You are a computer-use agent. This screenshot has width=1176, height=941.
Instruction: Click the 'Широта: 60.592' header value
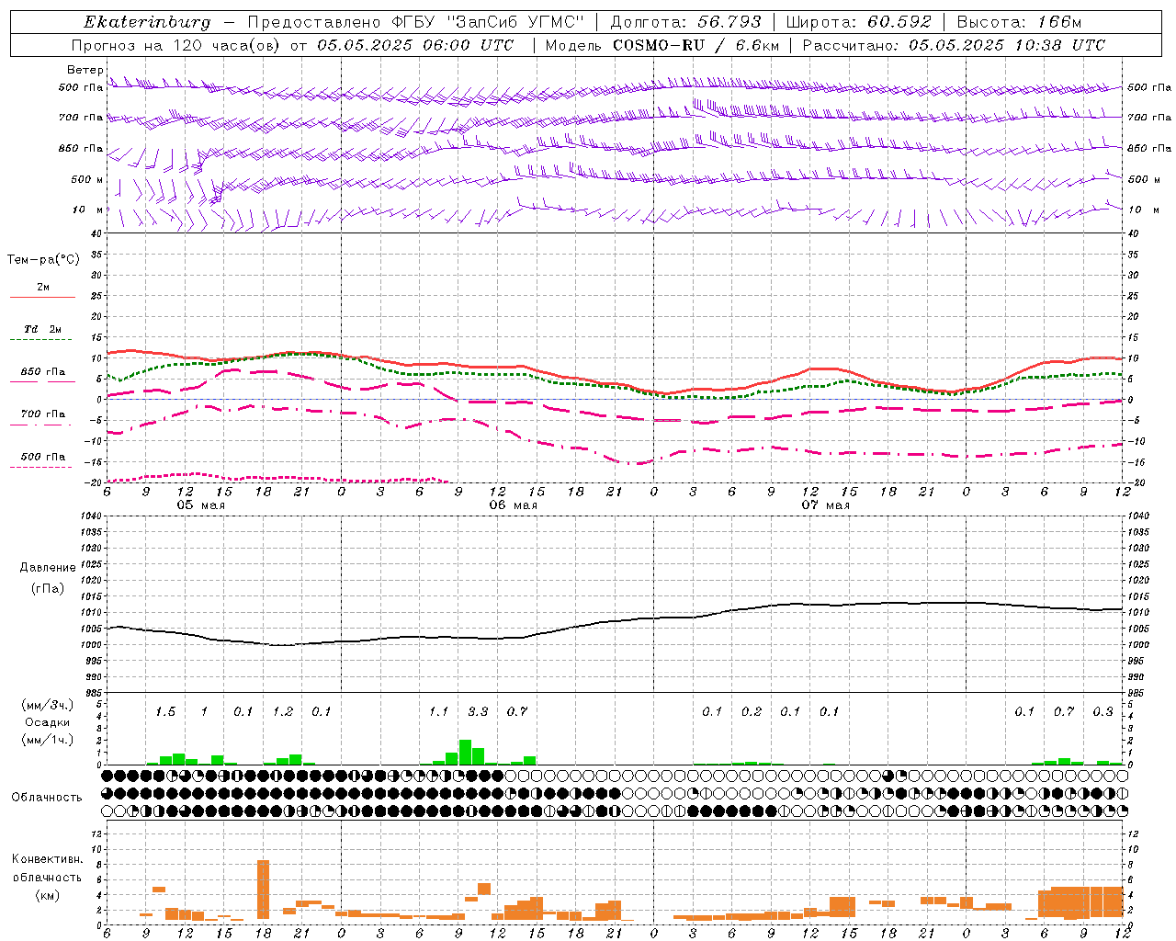pos(858,22)
